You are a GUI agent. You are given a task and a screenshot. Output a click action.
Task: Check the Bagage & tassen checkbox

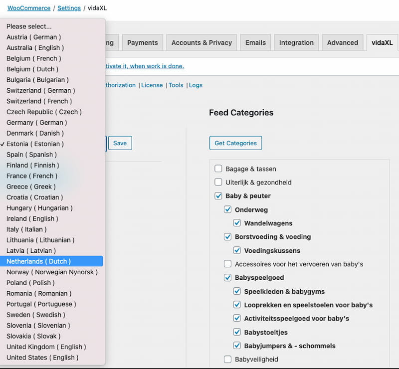point(218,169)
